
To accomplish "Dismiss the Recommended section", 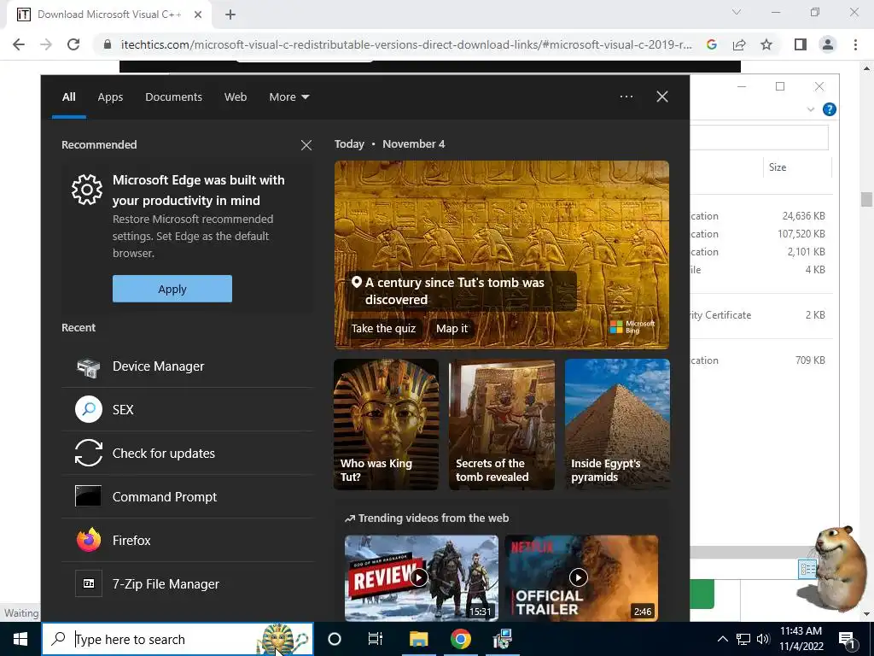I will coord(306,145).
